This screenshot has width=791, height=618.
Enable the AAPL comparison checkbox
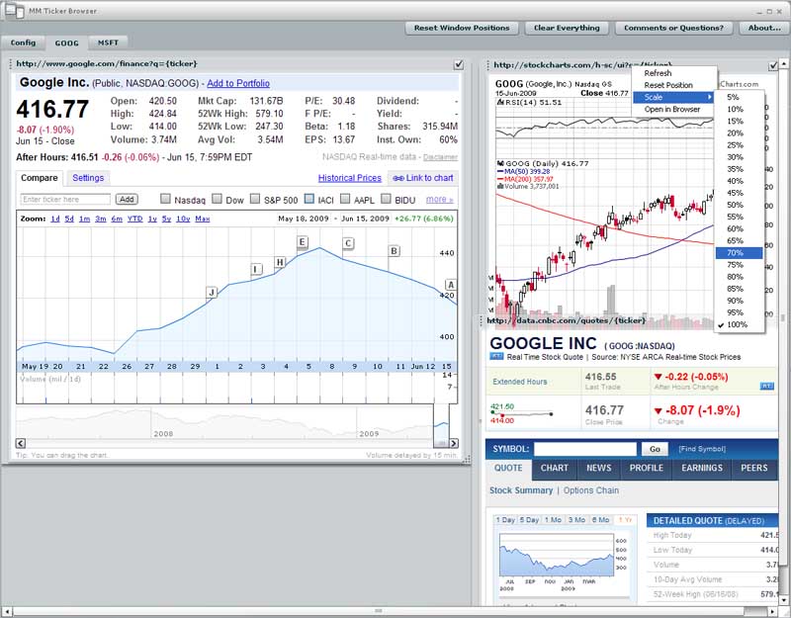[x=345, y=199]
